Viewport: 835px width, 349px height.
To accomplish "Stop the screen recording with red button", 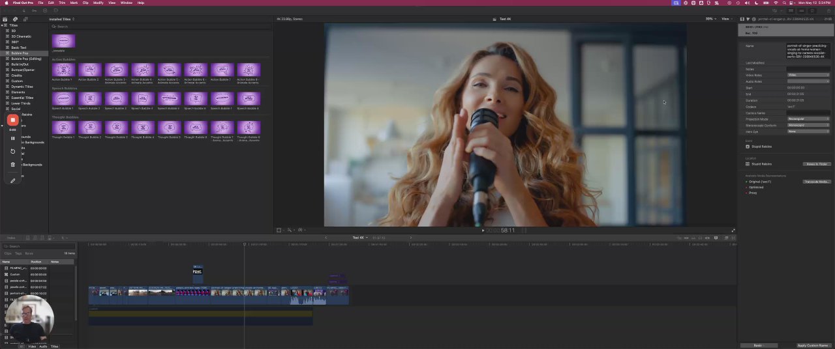I will click(12, 120).
